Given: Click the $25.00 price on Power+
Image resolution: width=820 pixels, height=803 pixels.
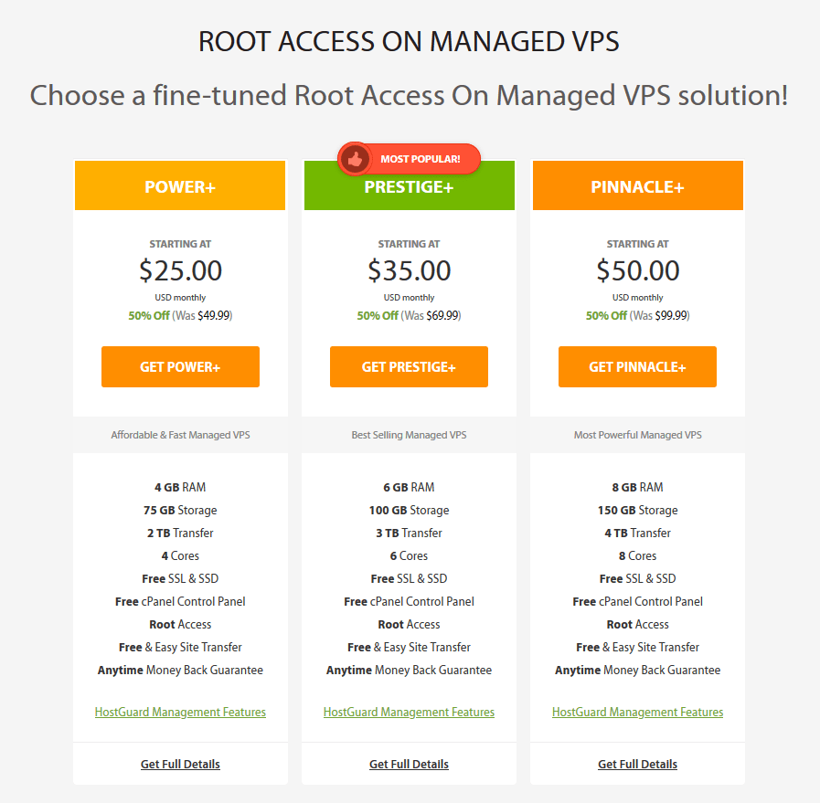Looking at the screenshot, I should tap(180, 270).
